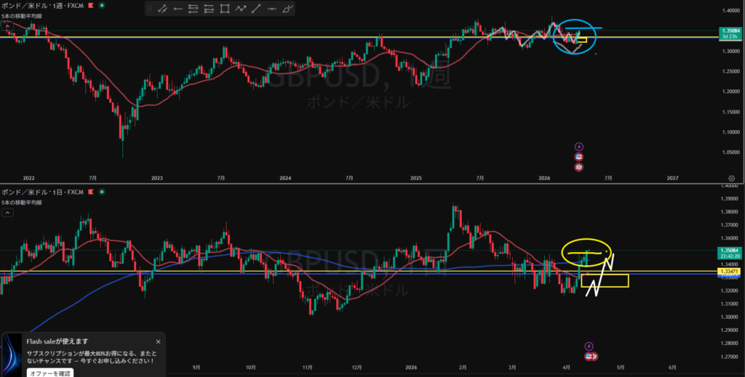Click the red flag on the weekly chart title
This screenshot has width=745, height=377.
(x=89, y=4)
